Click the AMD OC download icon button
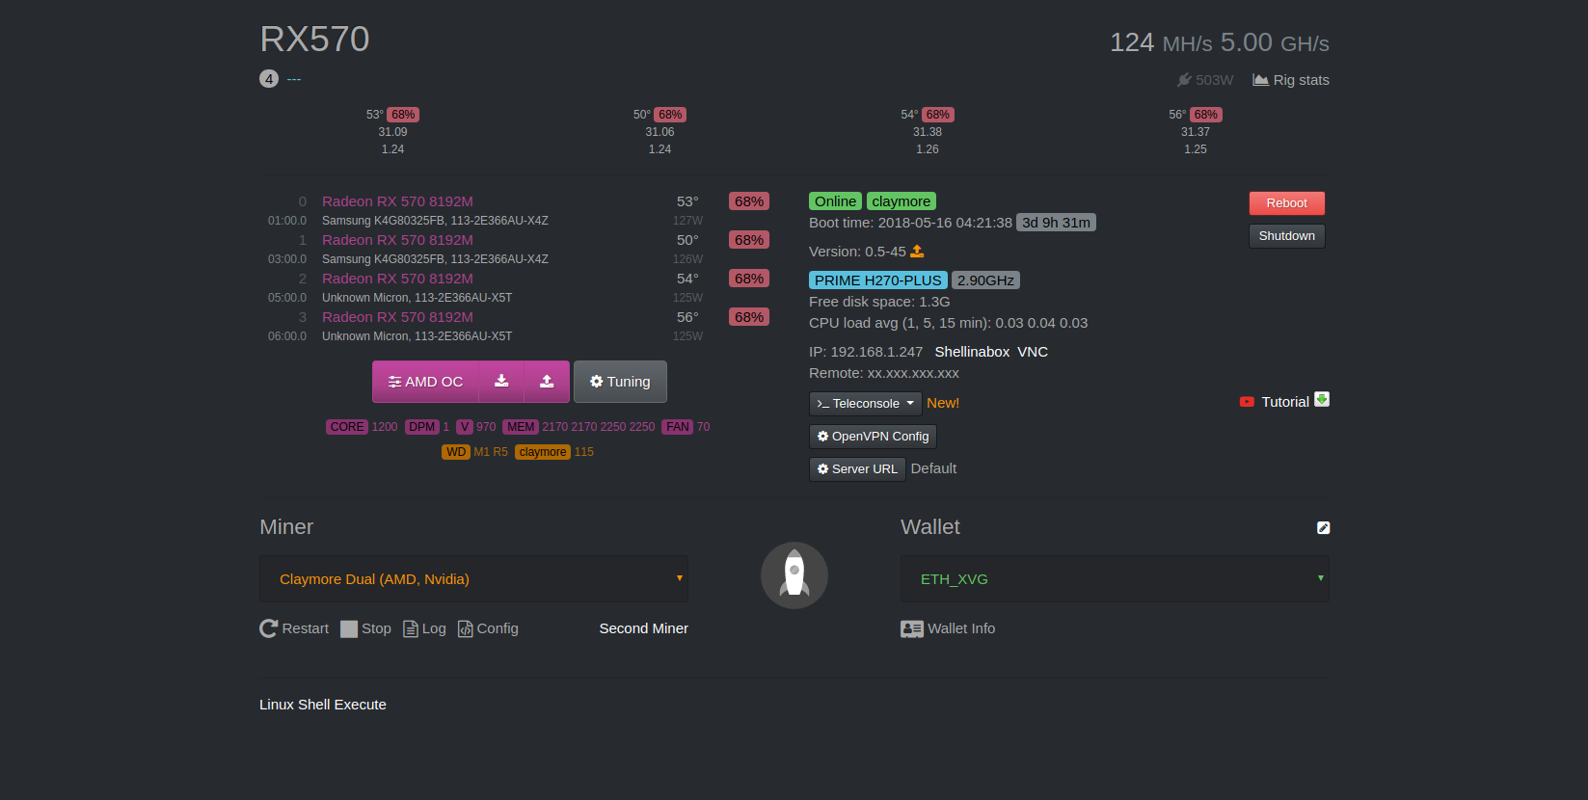The image size is (1588, 800). pyautogui.click(x=501, y=382)
